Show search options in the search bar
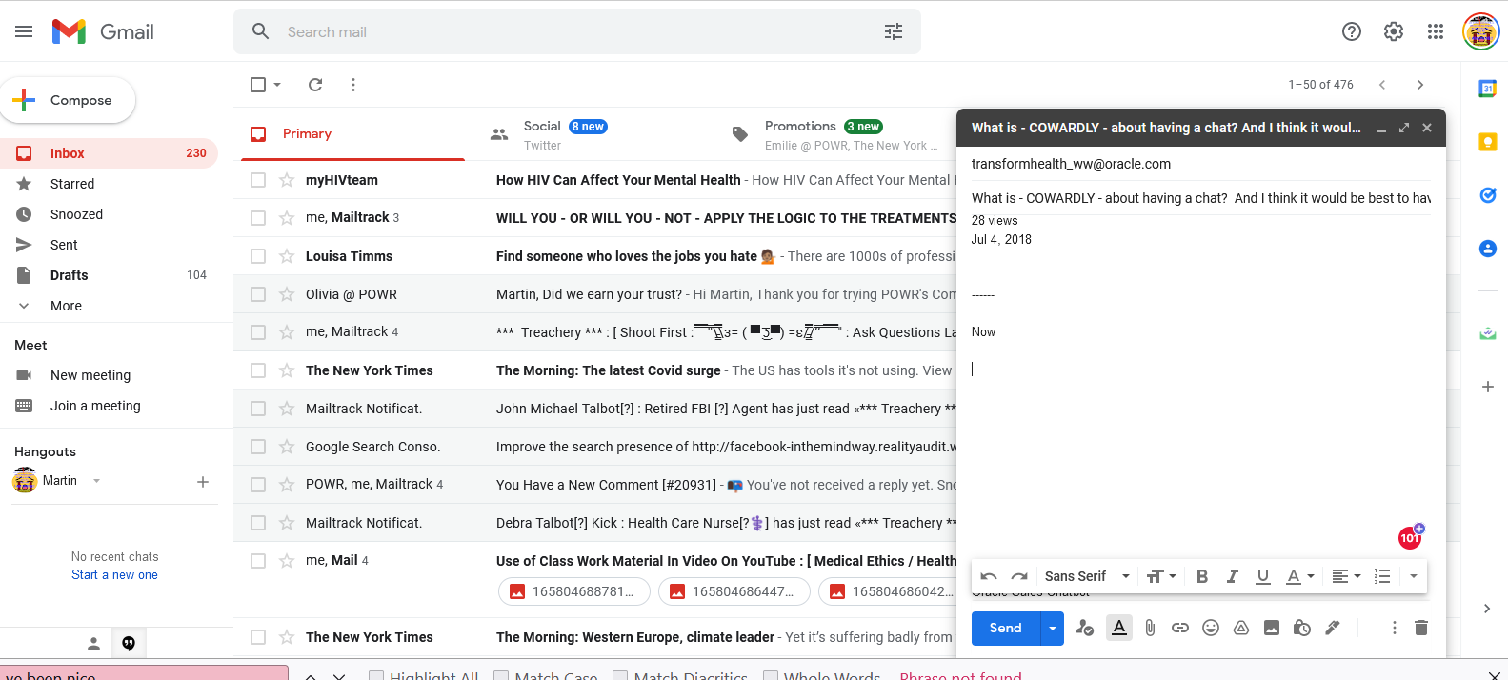Viewport: 1508px width, 680px height. tap(894, 31)
